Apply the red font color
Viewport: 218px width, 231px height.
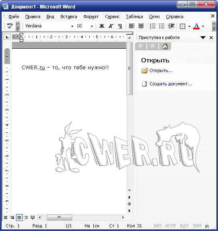(x=196, y=26)
